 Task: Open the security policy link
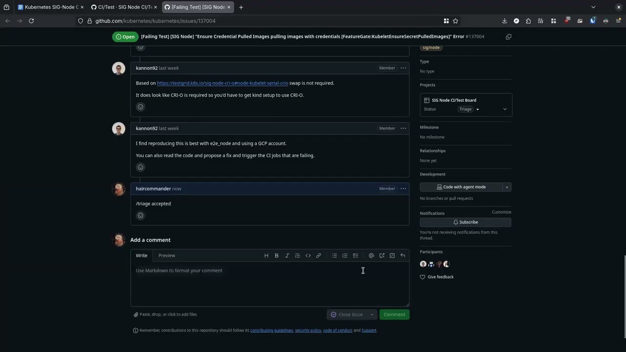pyautogui.click(x=308, y=330)
